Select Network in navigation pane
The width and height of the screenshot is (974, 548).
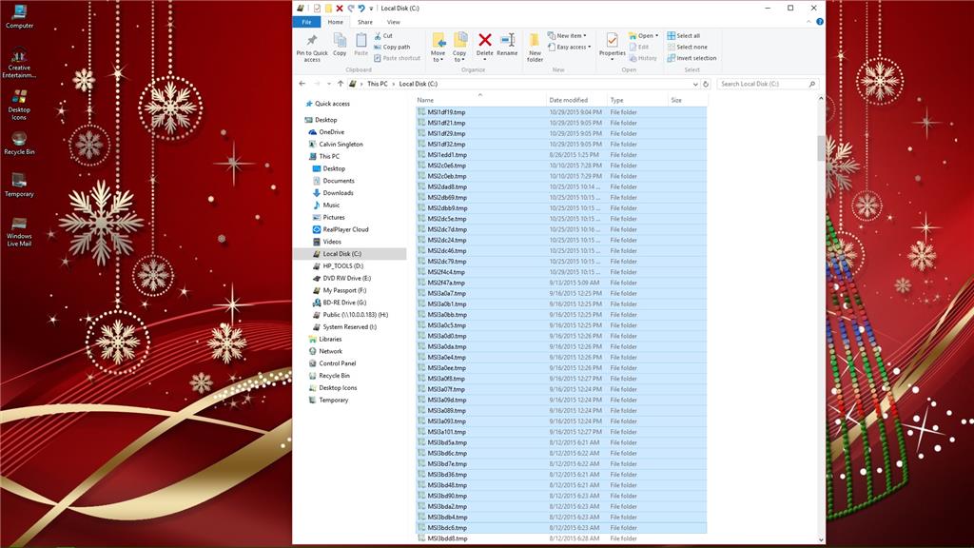pyautogui.click(x=330, y=351)
